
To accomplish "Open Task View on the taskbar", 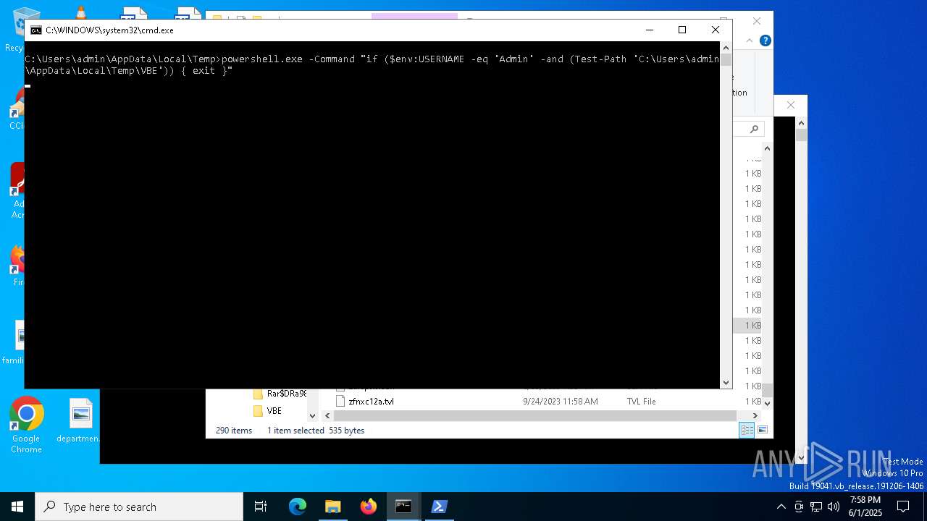I will click(x=261, y=507).
